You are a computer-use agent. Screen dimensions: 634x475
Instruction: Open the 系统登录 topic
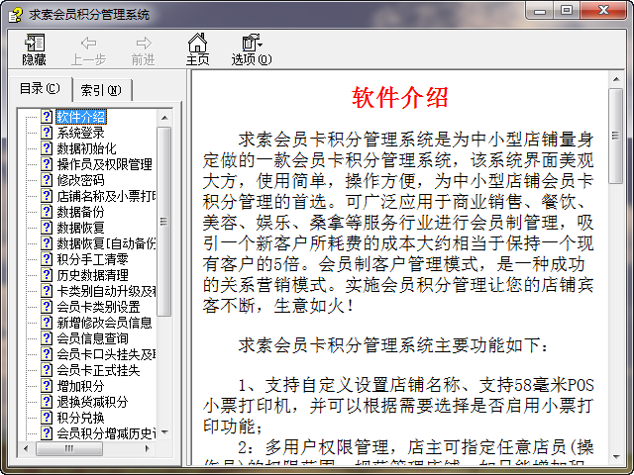80,133
